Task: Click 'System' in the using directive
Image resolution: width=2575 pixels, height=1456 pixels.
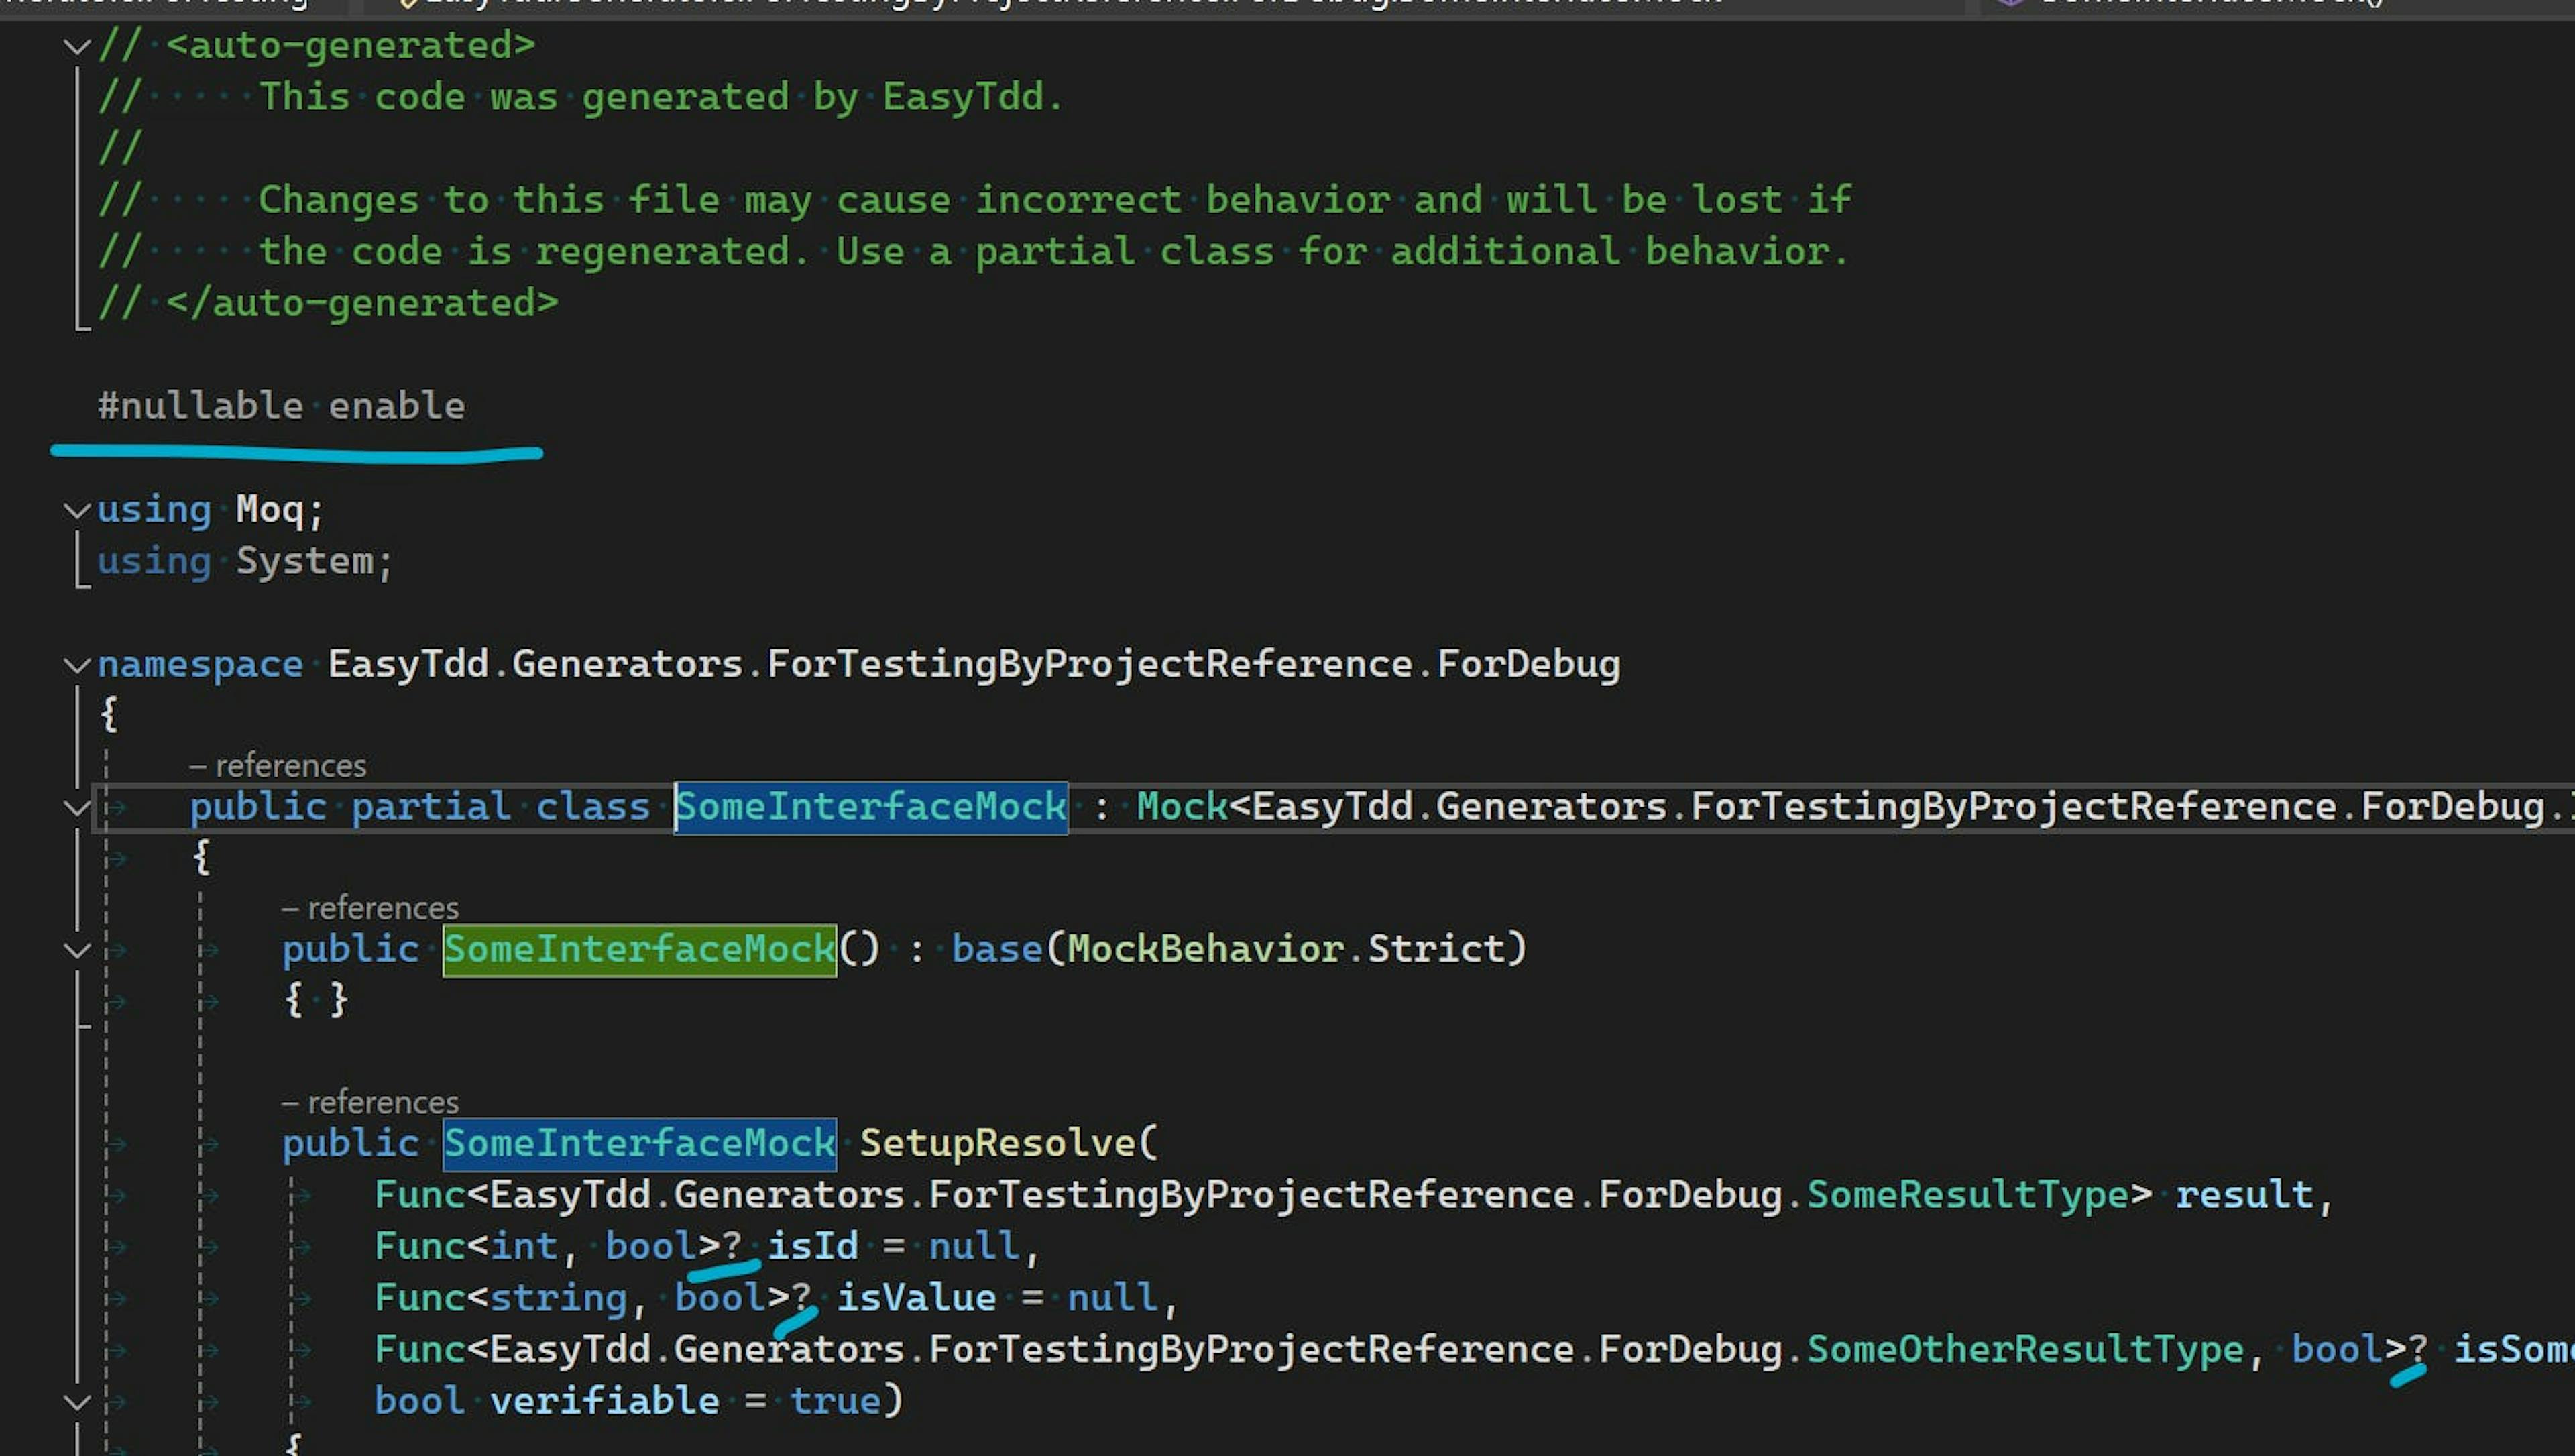Action: coord(305,561)
